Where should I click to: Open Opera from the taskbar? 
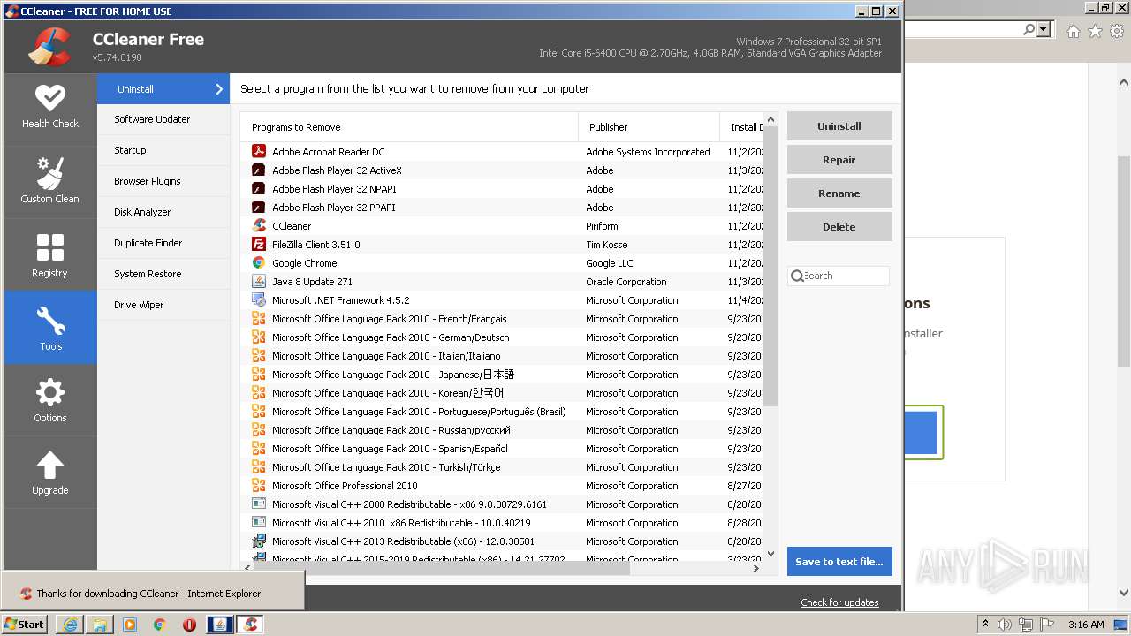(x=189, y=625)
